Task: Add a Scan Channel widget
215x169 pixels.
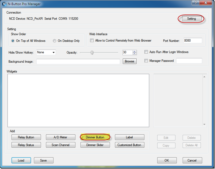Action: point(61,145)
